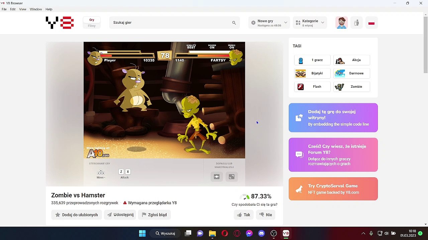This screenshot has width=428, height=240.
Task: Click the Udostępnij button
Action: tap(120, 215)
